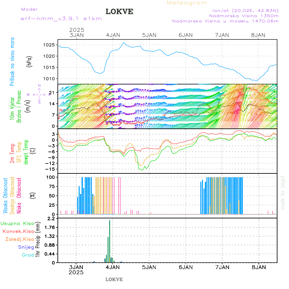Image resolution: width=289 pixels, height=289 pixels.
Task: Click the '14' wind speed axis value
Action: (52, 104)
